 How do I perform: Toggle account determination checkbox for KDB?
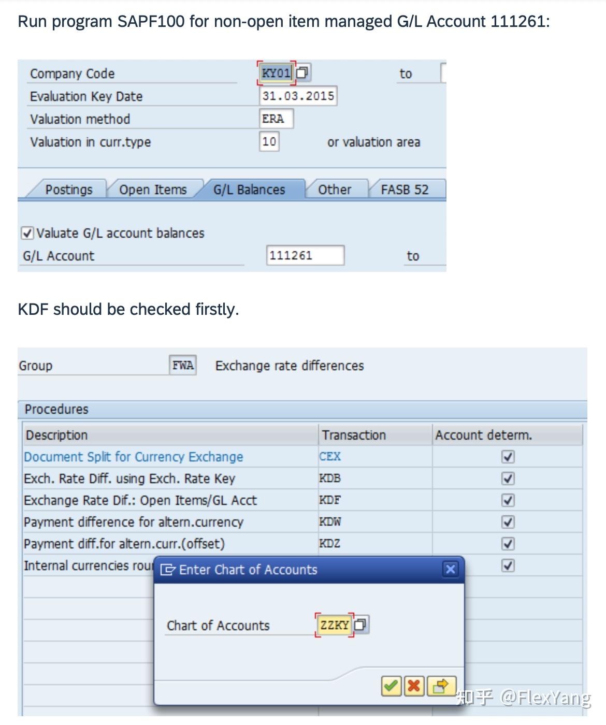(508, 479)
